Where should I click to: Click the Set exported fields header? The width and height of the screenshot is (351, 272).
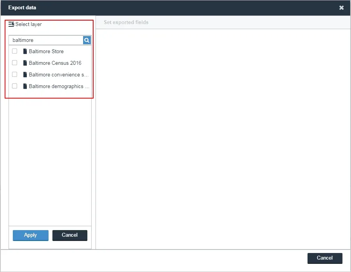click(x=126, y=22)
